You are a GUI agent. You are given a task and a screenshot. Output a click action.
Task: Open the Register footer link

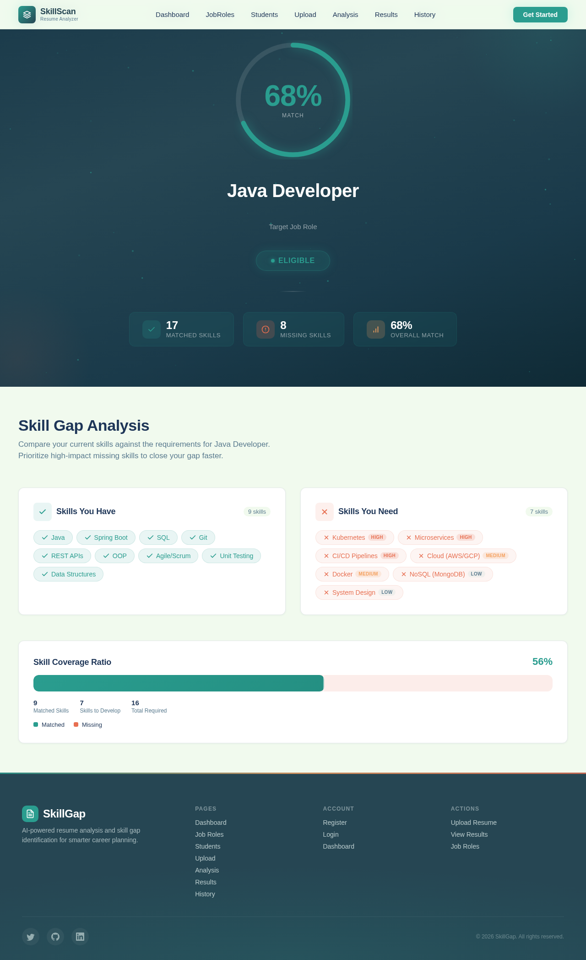pos(335,823)
